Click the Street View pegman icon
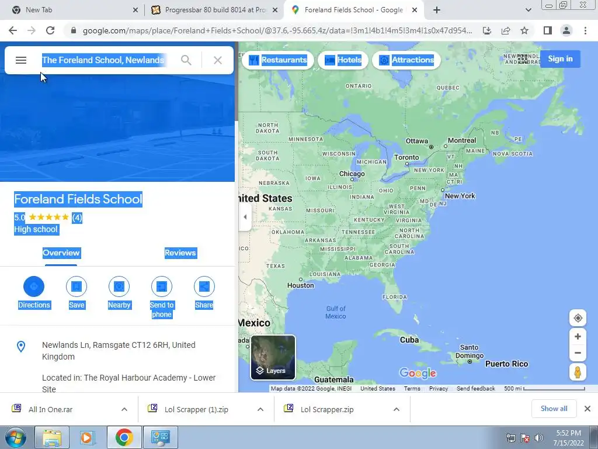Viewport: 598px width, 449px height. [578, 372]
